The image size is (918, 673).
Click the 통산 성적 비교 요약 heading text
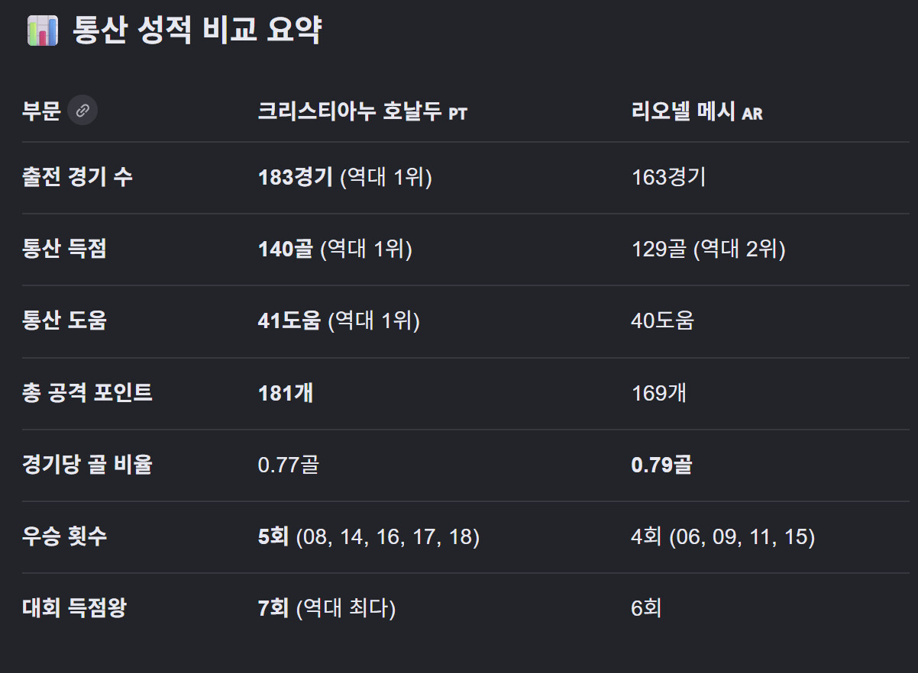click(x=197, y=32)
